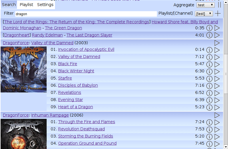Play Revelations track
Screen dimensions: 228x149
[217, 93]
